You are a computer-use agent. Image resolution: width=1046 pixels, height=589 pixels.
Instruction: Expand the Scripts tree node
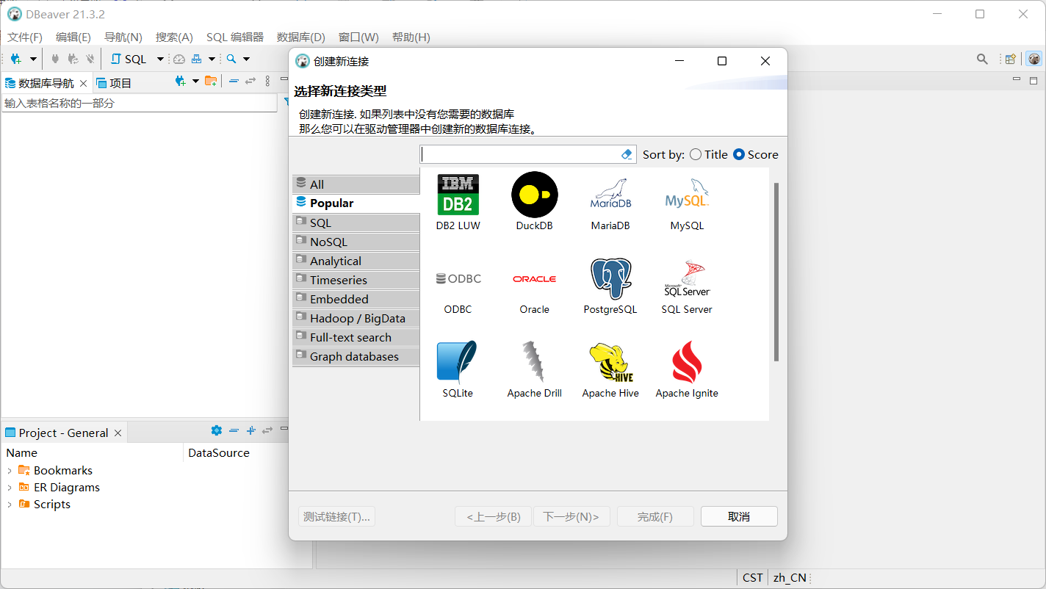[x=10, y=505]
